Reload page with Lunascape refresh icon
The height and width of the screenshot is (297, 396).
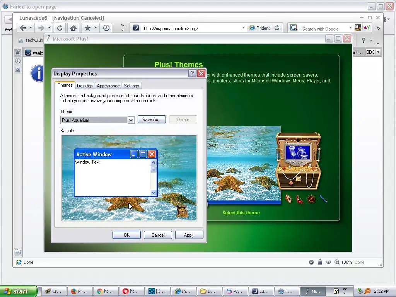tap(60, 28)
